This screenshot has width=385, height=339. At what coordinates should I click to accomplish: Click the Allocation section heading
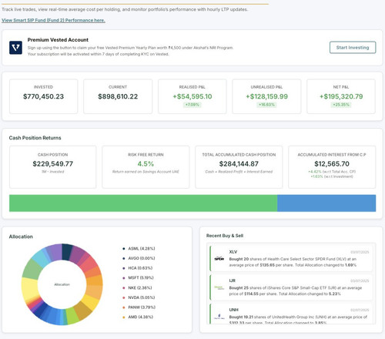click(21, 237)
